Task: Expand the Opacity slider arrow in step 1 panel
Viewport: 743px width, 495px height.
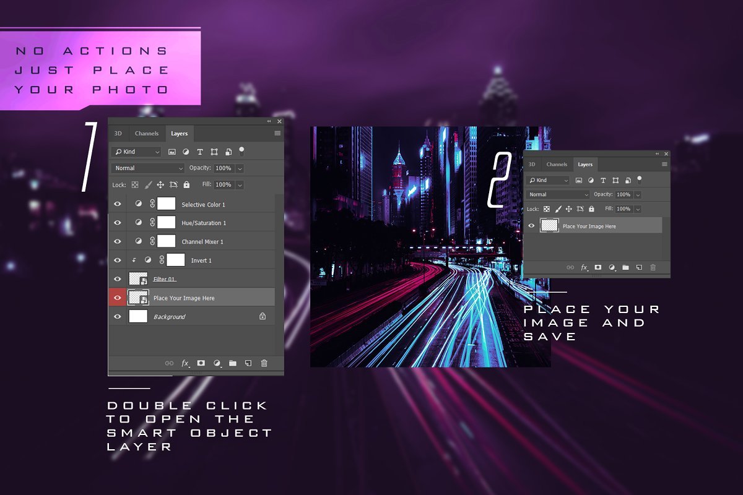Action: pos(240,168)
